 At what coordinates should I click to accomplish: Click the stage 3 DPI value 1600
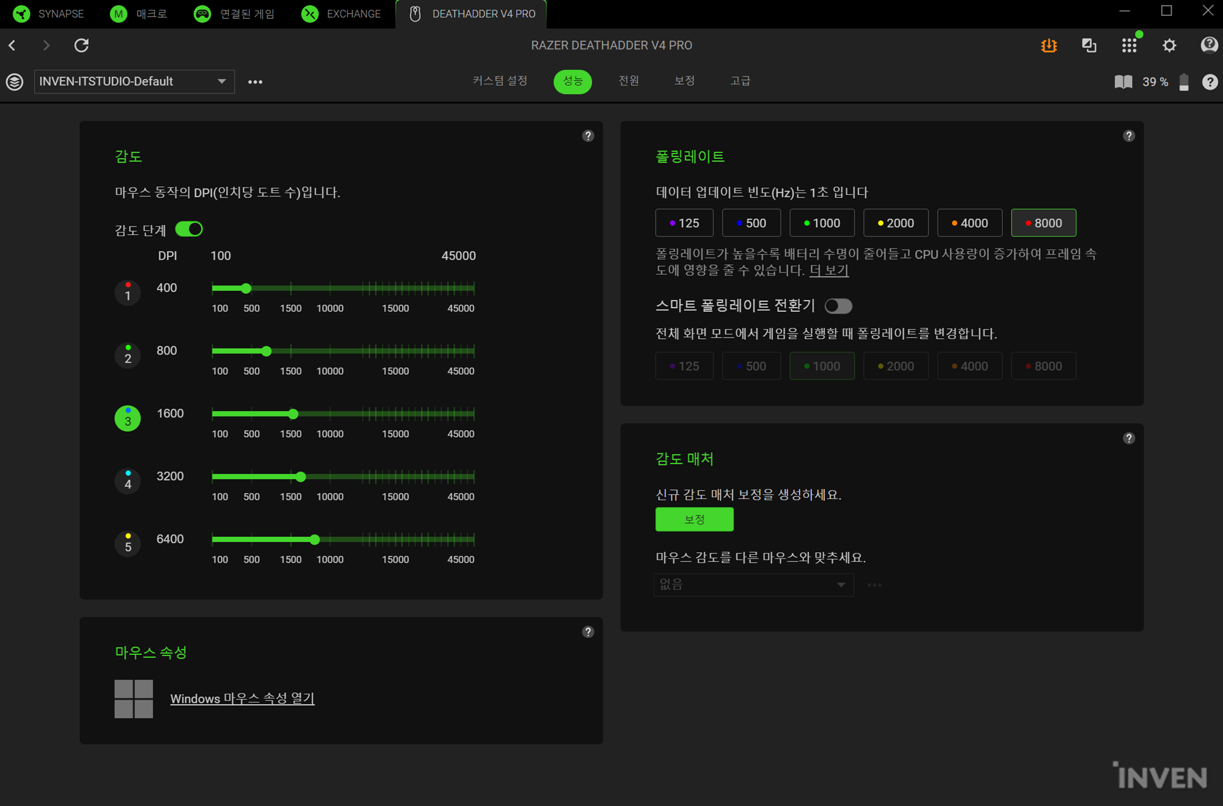(x=170, y=413)
